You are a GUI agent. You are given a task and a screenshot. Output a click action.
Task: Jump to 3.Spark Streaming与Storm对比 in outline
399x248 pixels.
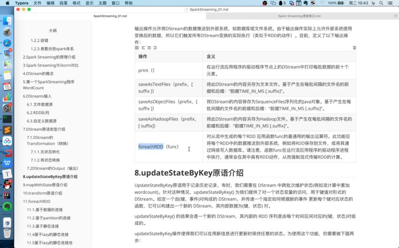[x=51, y=66]
